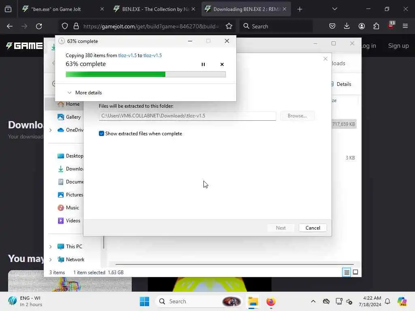
Task: Open Gallery in Explorer sidebar
Action: (69, 117)
